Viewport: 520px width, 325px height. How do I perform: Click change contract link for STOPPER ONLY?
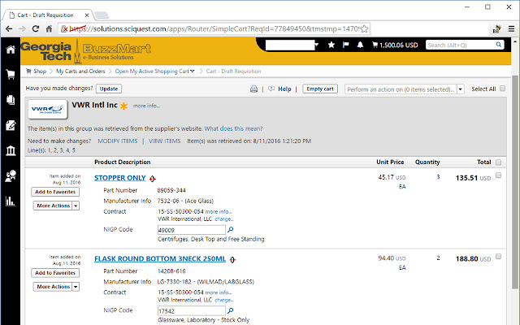(x=224, y=219)
